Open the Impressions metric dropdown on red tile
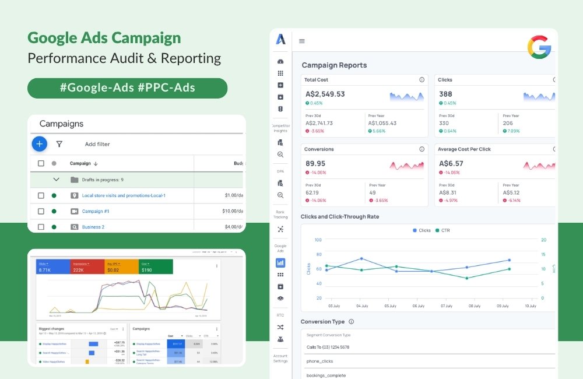This screenshot has width=583, height=379. click(81, 264)
